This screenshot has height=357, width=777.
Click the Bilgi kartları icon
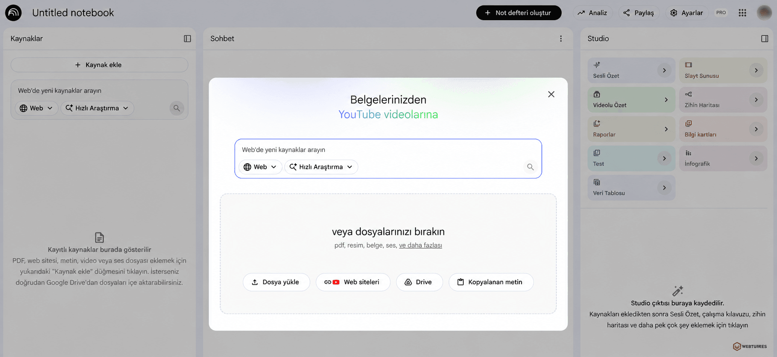pos(688,123)
